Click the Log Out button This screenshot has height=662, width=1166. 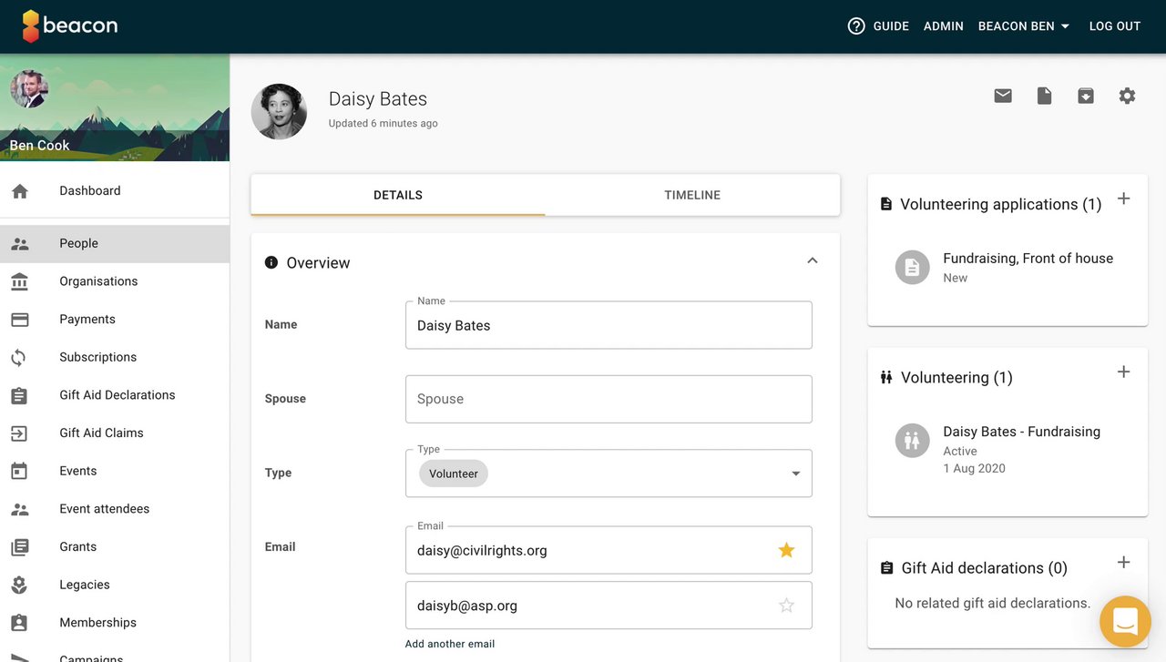click(x=1115, y=26)
